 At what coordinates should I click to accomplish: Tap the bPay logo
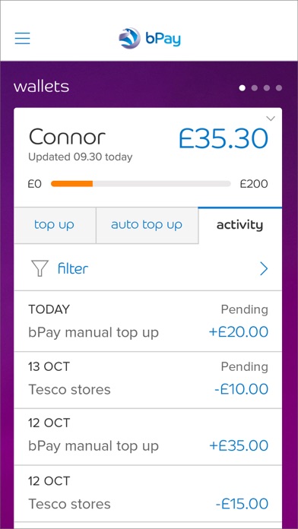coord(150,38)
